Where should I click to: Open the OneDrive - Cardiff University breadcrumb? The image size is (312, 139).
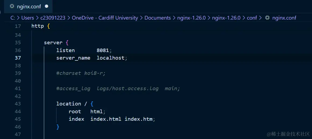(105, 18)
